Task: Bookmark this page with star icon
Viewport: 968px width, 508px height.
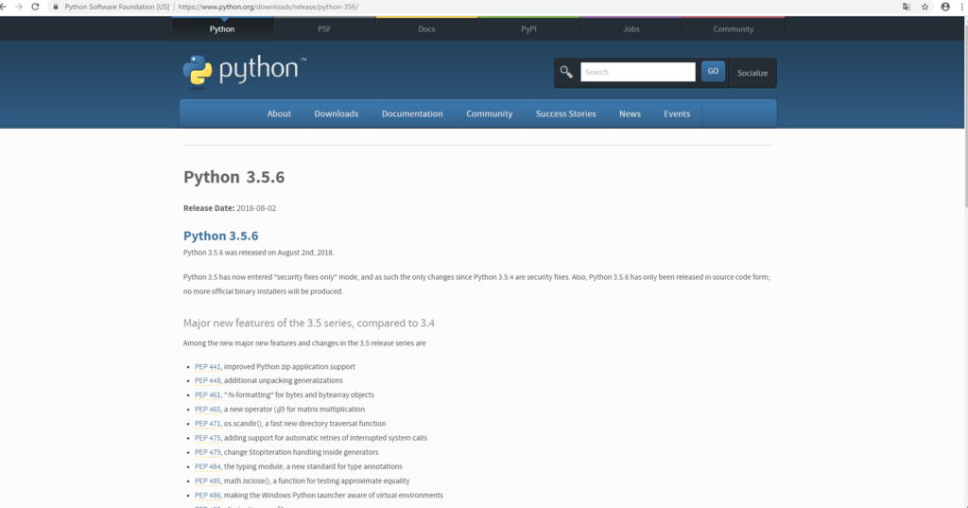Action: point(925,7)
